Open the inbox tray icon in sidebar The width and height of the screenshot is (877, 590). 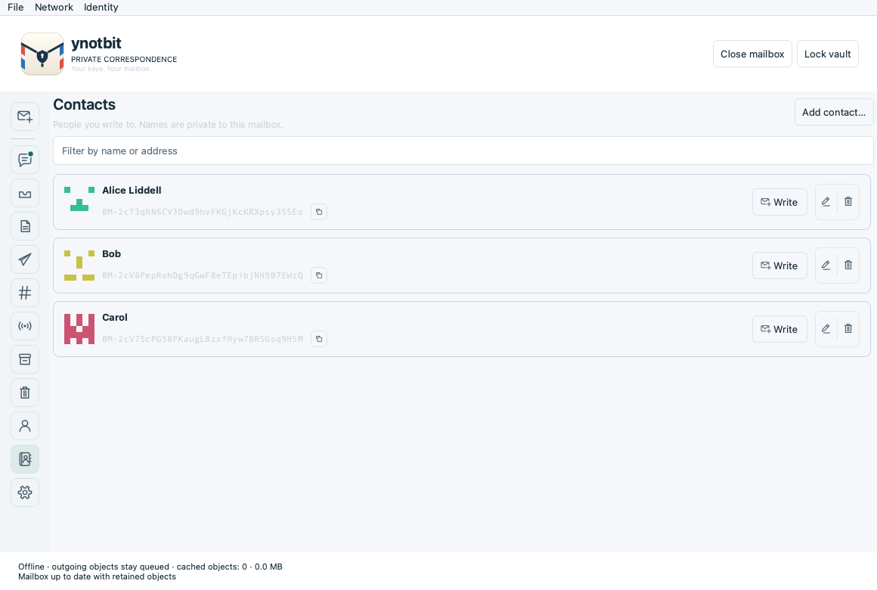[25, 194]
